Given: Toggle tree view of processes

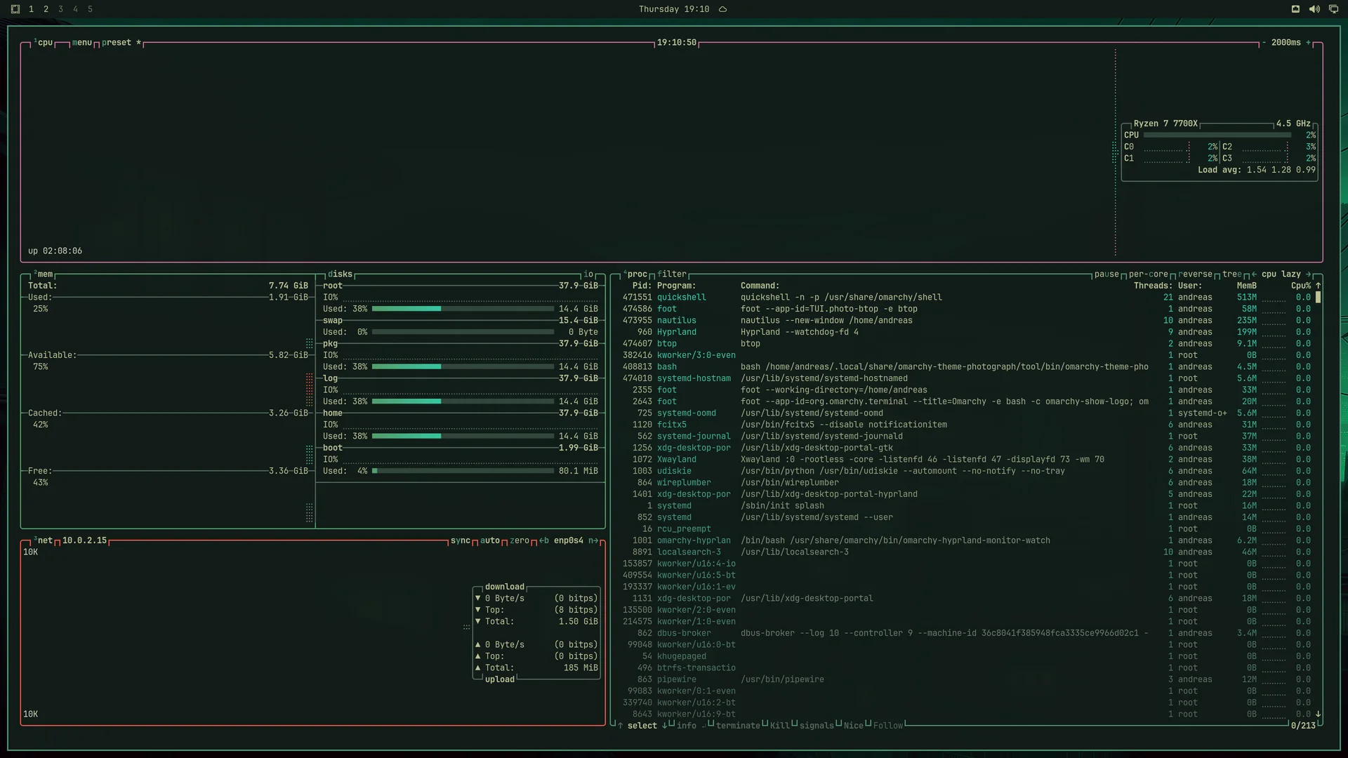Looking at the screenshot, I should point(1232,274).
